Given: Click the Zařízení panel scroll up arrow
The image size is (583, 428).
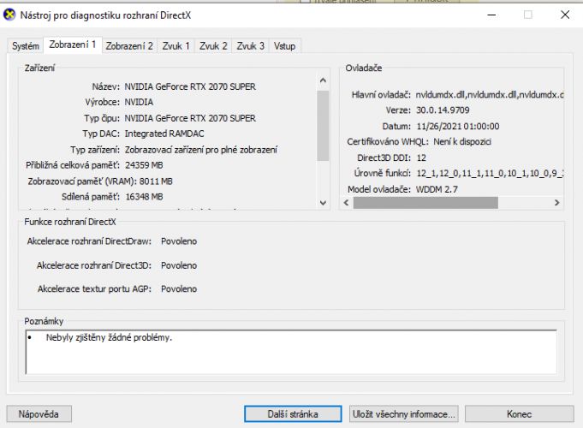Looking at the screenshot, I should tap(323, 80).
